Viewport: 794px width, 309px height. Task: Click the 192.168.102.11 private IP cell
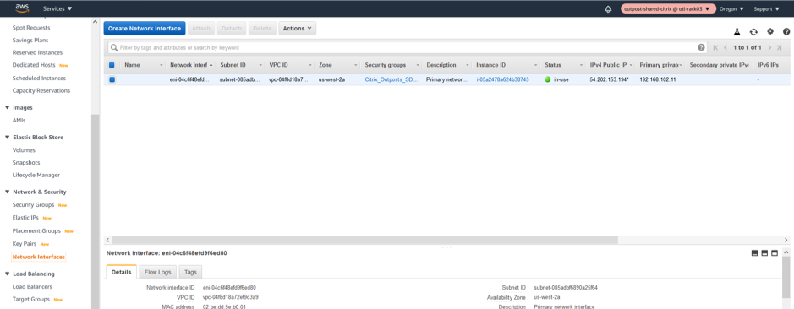(657, 80)
